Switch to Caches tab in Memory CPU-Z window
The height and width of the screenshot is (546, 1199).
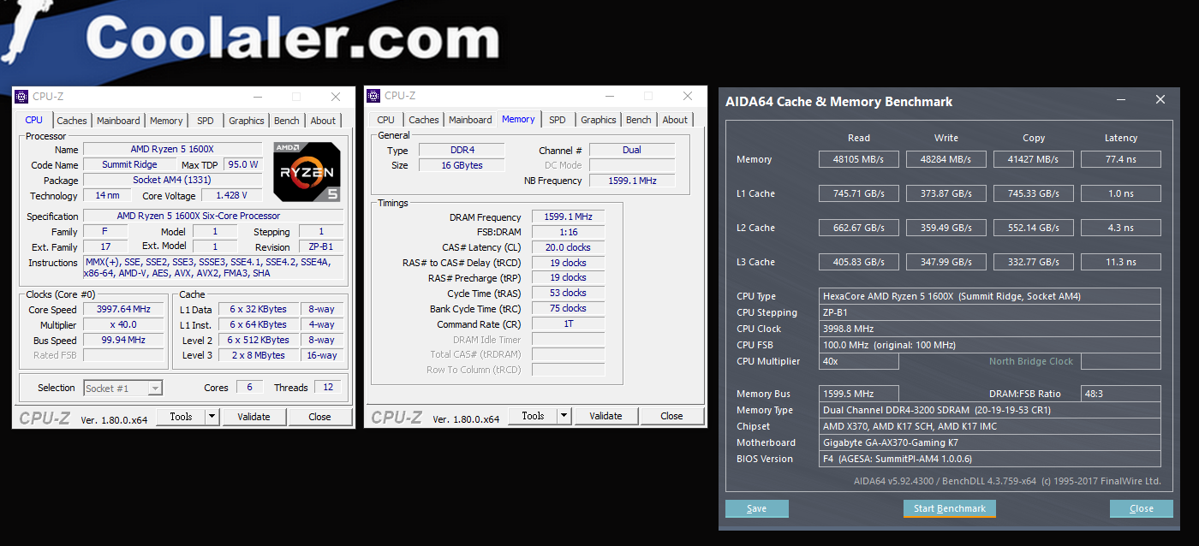(424, 120)
